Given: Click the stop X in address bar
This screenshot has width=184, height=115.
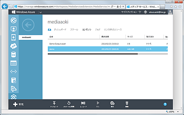Looking at the screenshot, I should click(123, 6).
